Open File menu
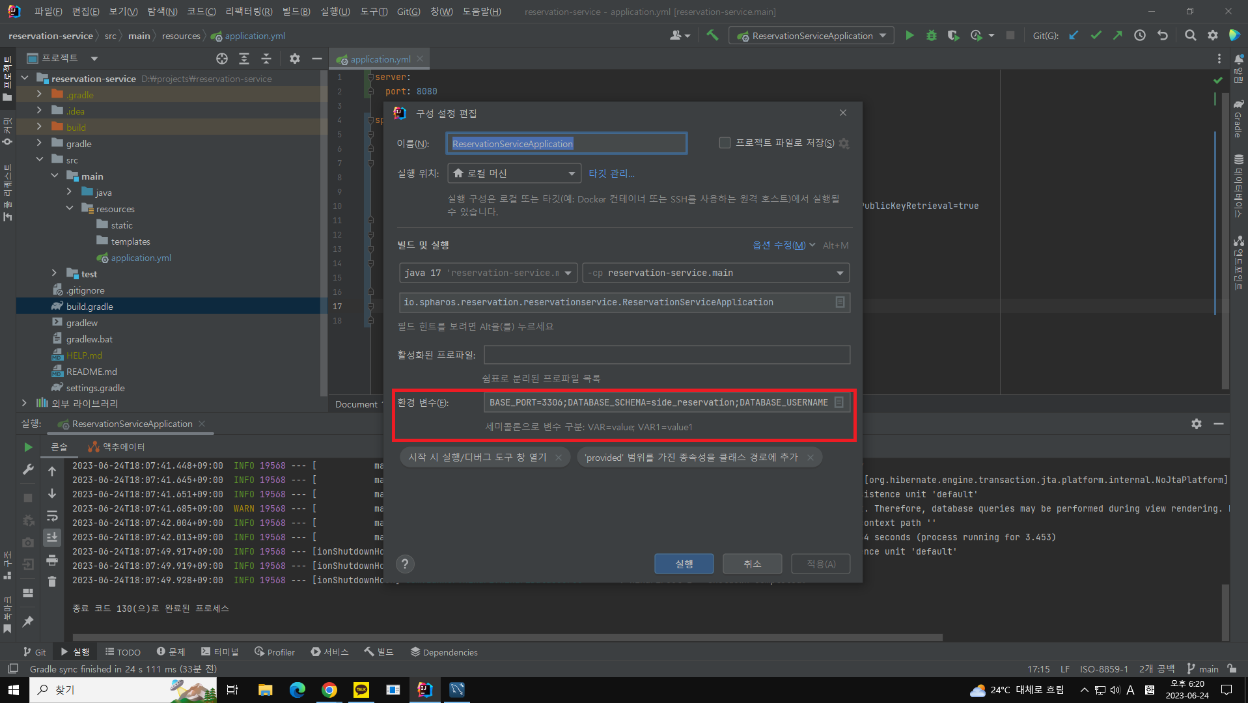Screen dimensions: 1248x703 48,12
